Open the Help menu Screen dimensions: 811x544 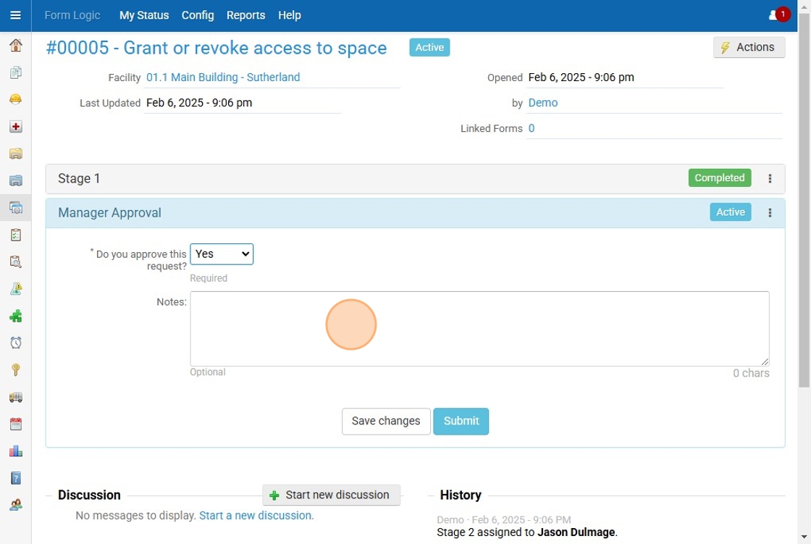(290, 15)
